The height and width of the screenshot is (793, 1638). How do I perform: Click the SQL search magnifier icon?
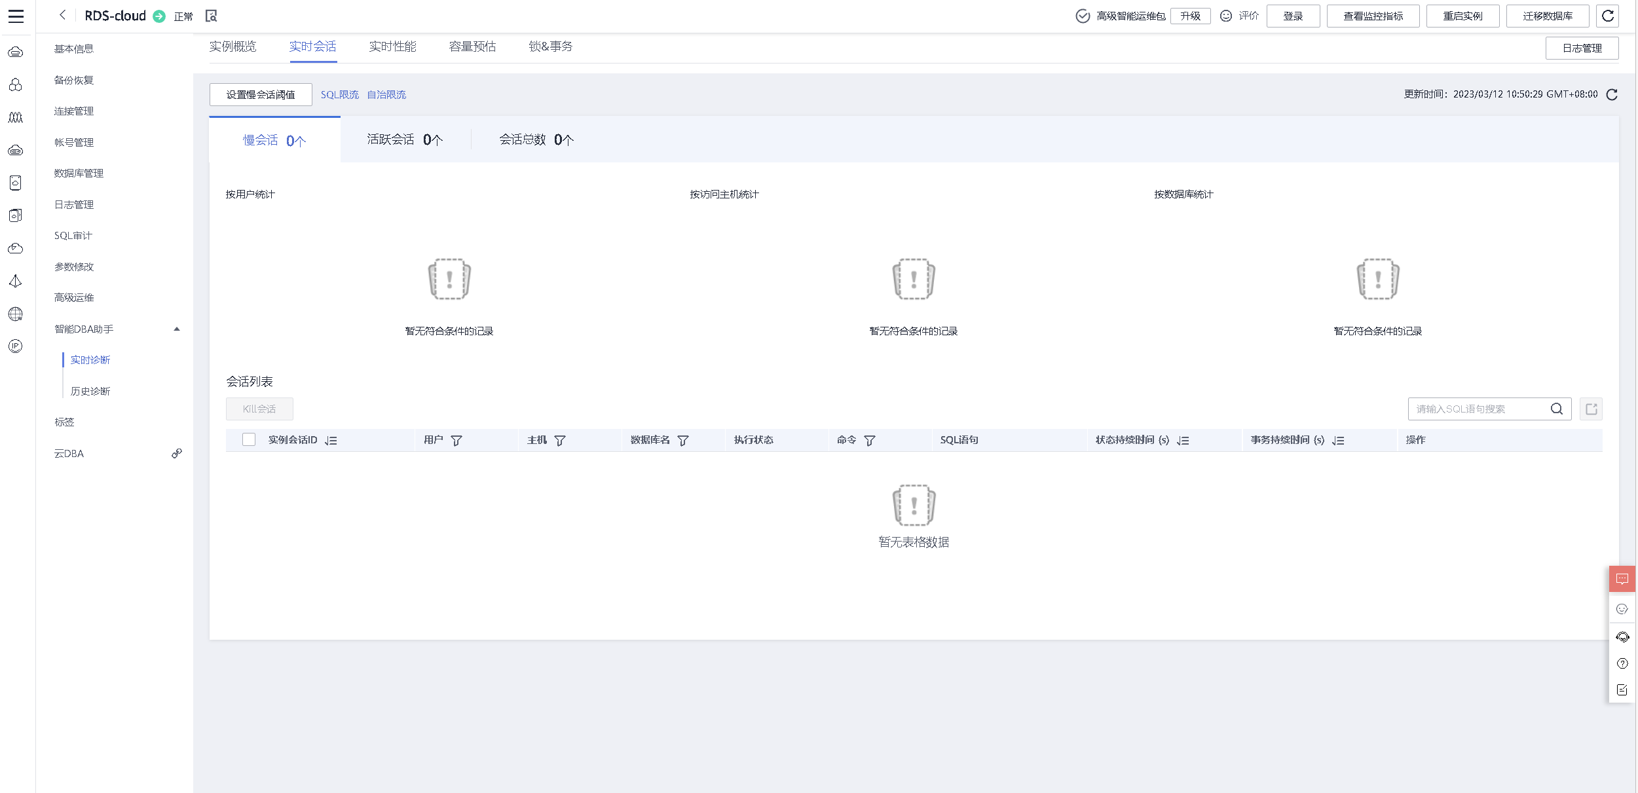click(1557, 409)
